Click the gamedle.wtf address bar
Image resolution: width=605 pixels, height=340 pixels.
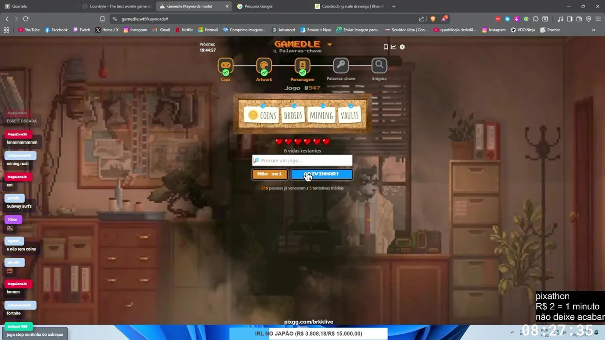tap(265, 19)
